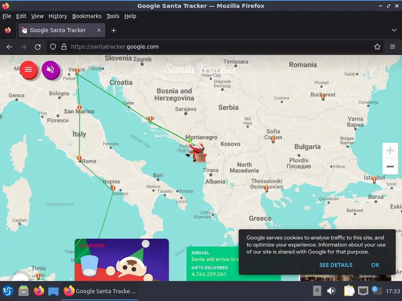The image size is (402, 301).
Task: Go back to the previous page
Action: 9,47
